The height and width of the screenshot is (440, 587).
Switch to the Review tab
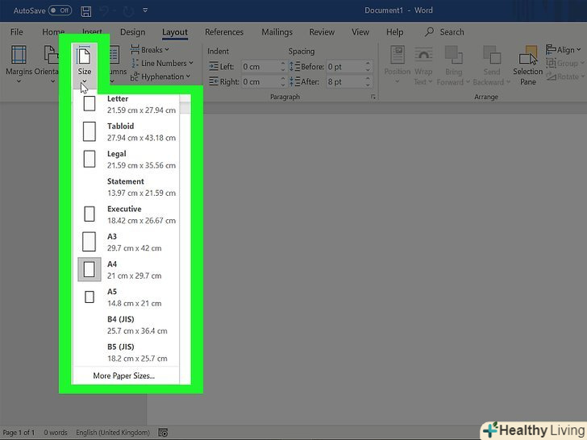[322, 32]
